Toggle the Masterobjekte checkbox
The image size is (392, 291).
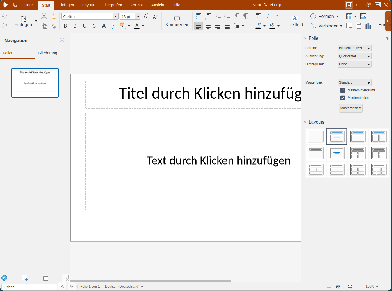click(x=342, y=98)
